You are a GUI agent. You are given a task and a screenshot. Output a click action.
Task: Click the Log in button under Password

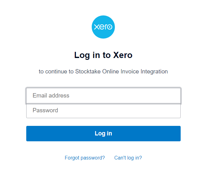tap(103, 134)
